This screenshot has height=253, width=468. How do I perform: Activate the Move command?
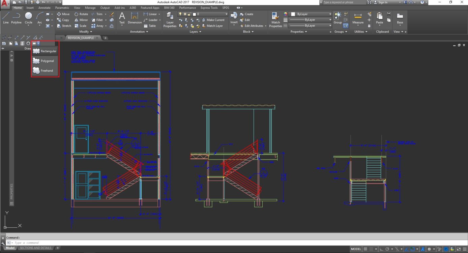[x=63, y=14]
